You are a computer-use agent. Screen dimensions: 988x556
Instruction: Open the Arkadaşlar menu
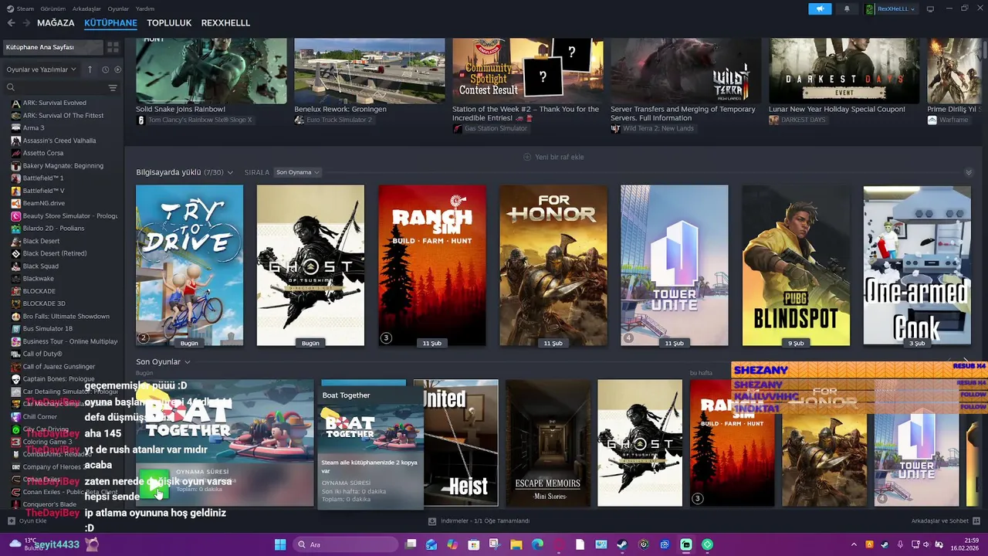tap(86, 8)
